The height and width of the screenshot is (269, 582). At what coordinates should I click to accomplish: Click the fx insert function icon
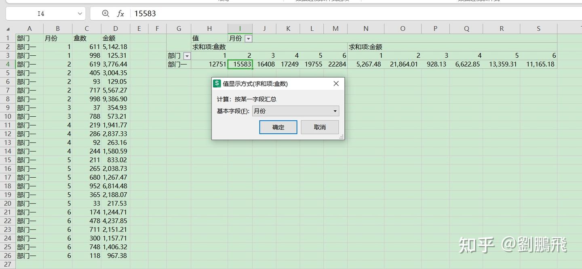click(x=120, y=13)
